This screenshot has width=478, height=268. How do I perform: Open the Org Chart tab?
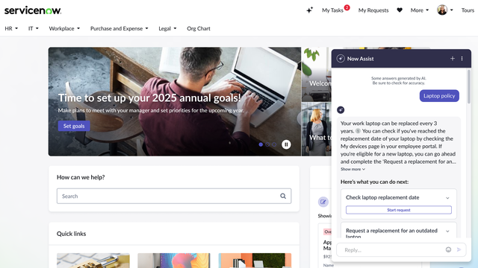199,28
